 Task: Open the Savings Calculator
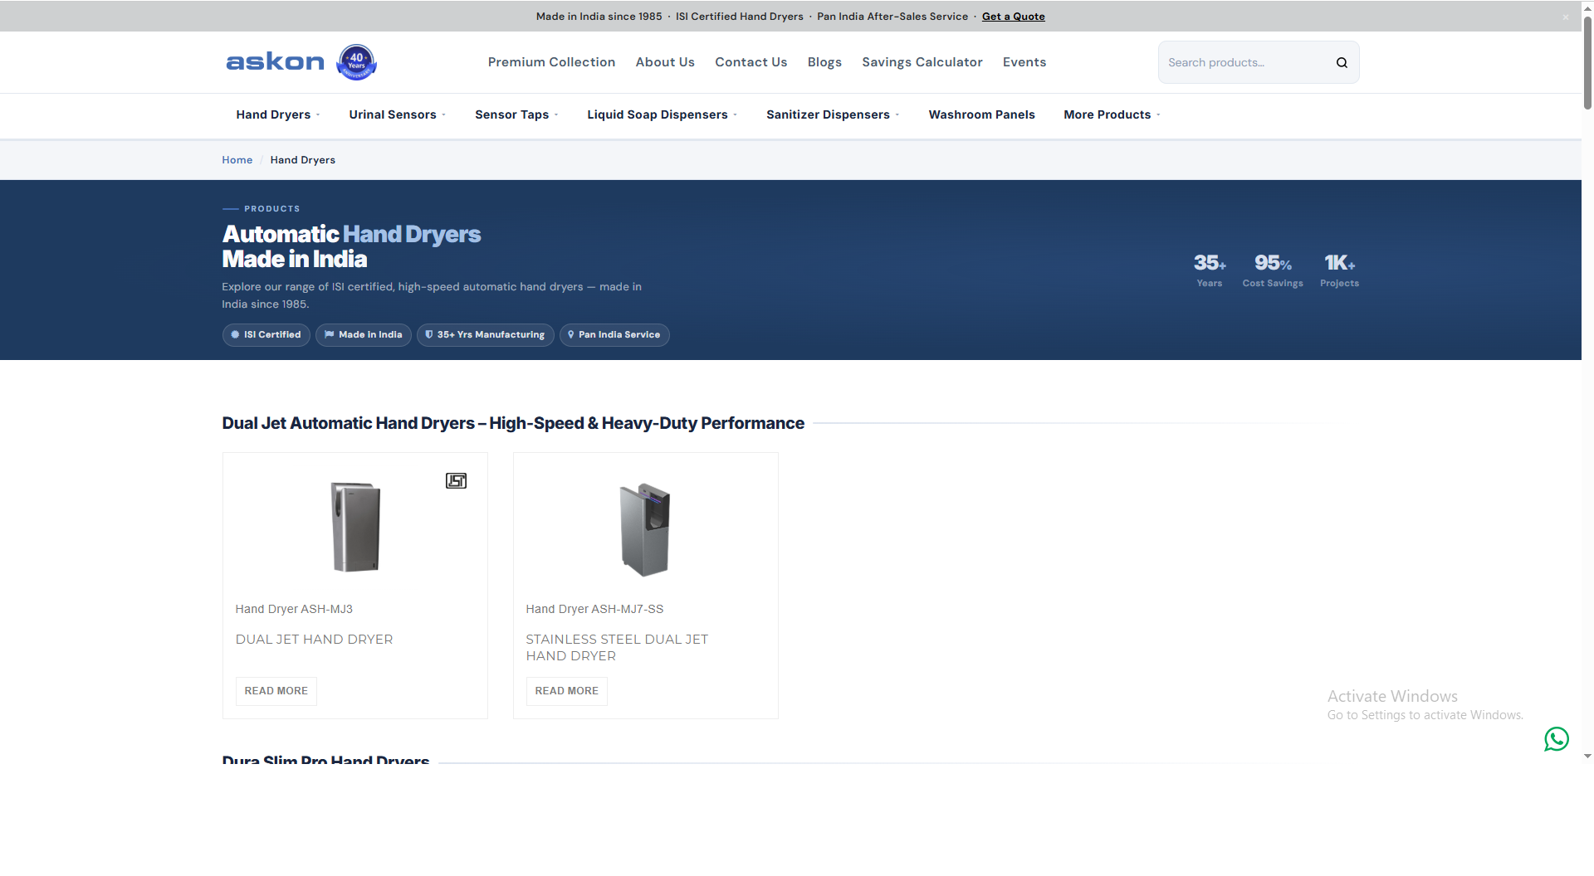coord(922,62)
